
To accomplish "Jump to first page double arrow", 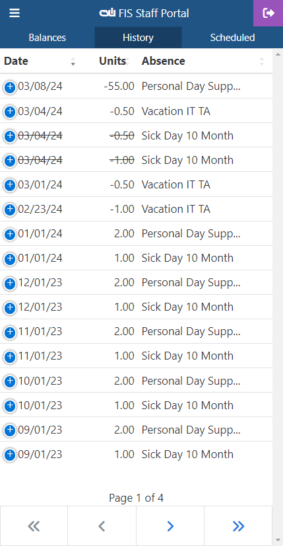I will pos(34,526).
